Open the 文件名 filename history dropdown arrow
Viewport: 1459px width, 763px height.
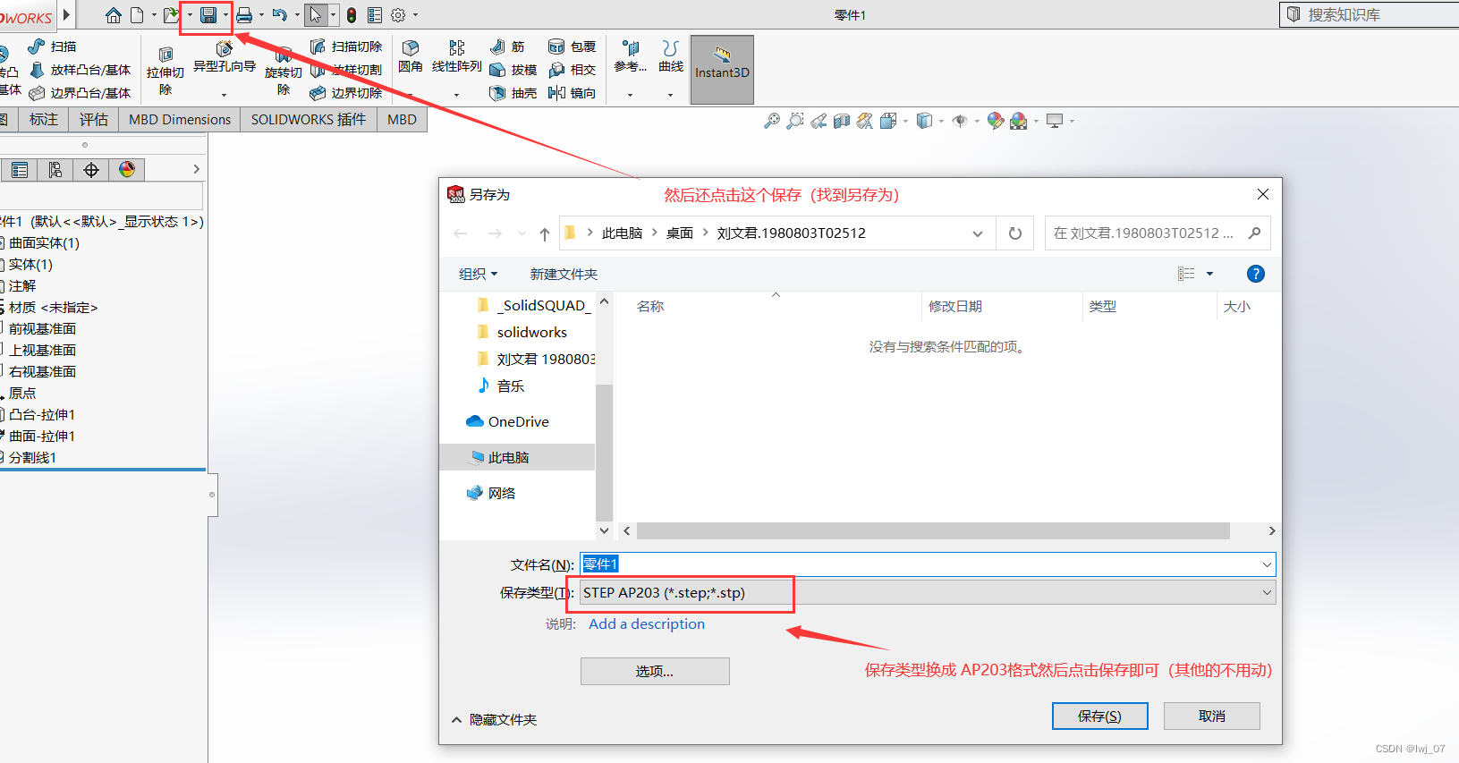[1267, 564]
